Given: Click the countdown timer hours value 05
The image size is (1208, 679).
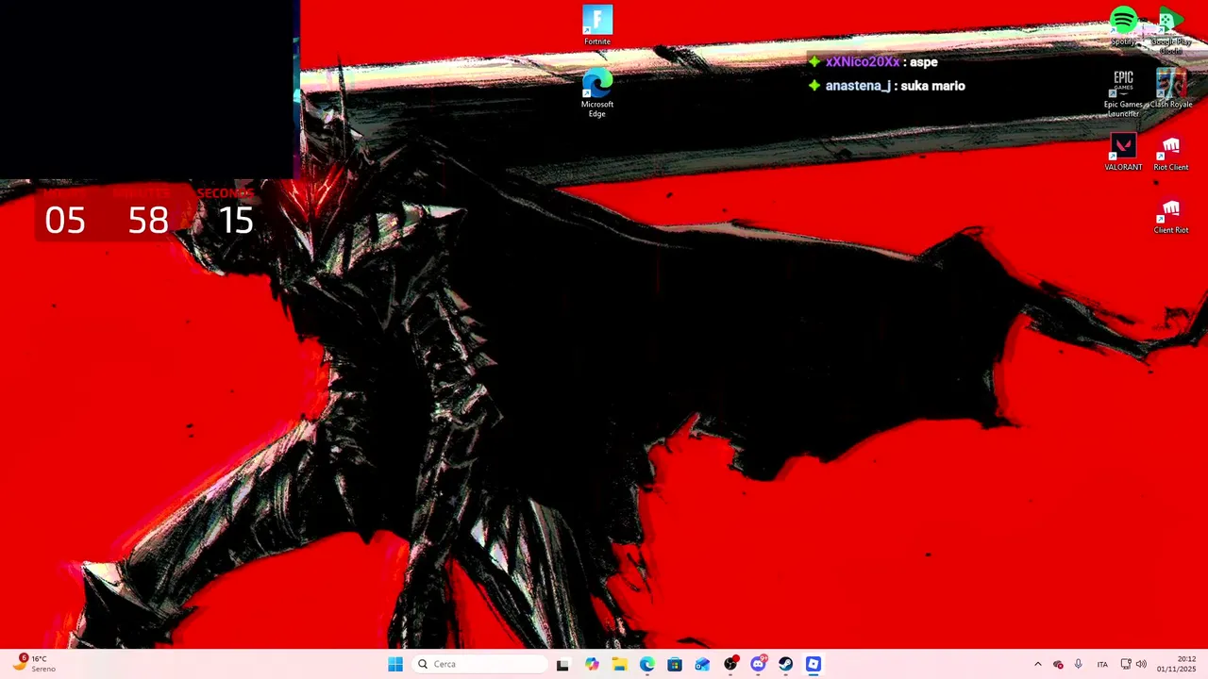Looking at the screenshot, I should pos(65,221).
